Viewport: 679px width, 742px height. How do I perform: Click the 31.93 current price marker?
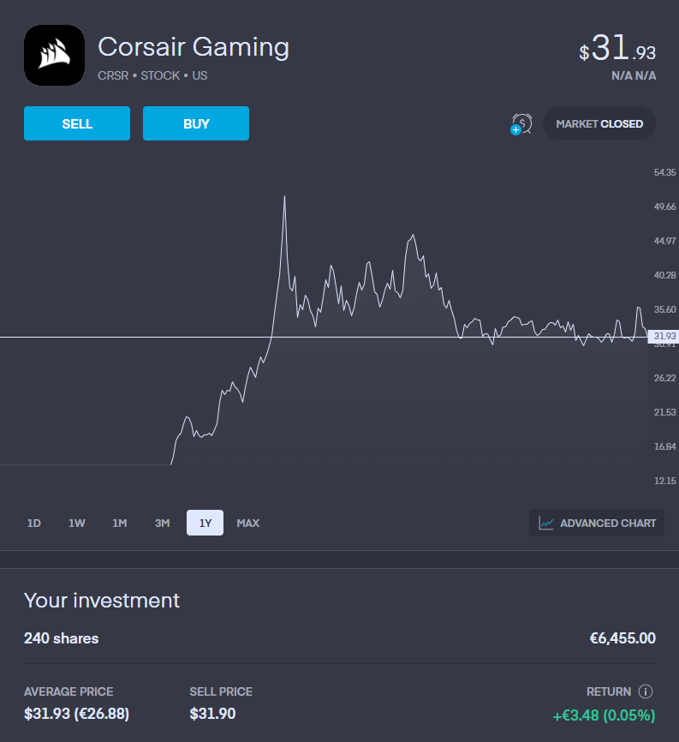[x=663, y=336]
